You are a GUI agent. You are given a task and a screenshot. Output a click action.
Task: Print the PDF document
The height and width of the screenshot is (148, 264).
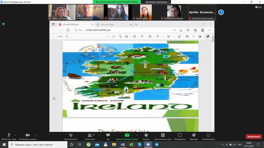[187, 36]
